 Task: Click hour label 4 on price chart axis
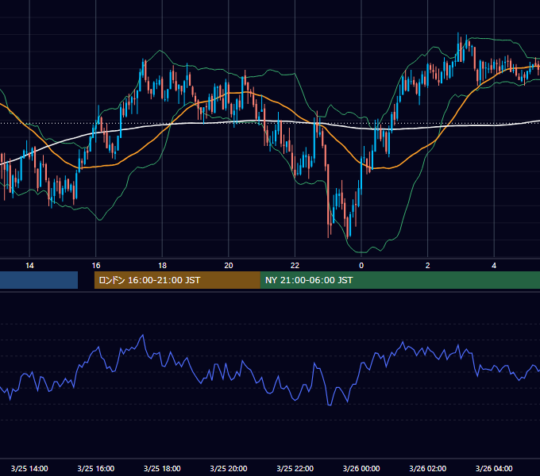[x=494, y=266]
